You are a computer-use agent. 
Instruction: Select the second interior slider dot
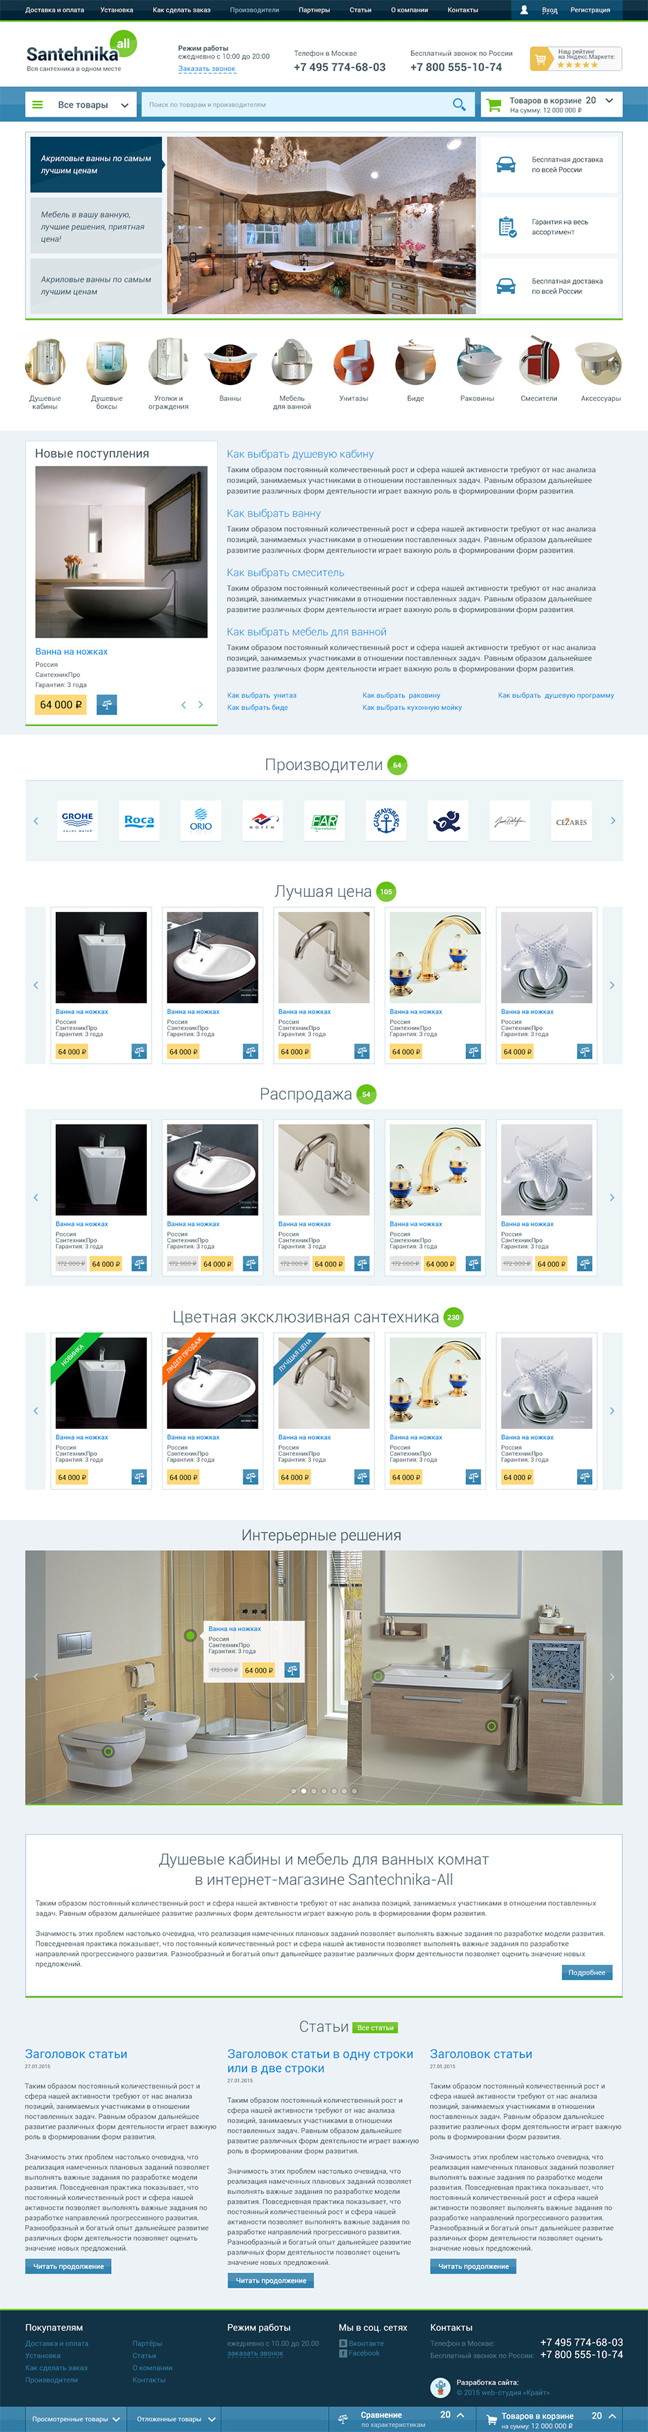click(x=303, y=1790)
